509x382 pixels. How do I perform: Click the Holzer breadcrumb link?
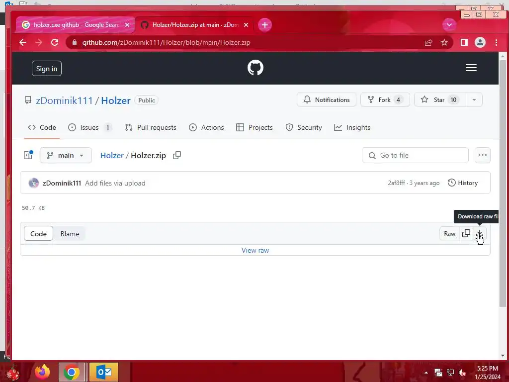pos(112,156)
